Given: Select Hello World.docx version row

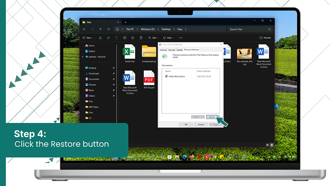Looking at the screenshot, I should [x=190, y=76].
